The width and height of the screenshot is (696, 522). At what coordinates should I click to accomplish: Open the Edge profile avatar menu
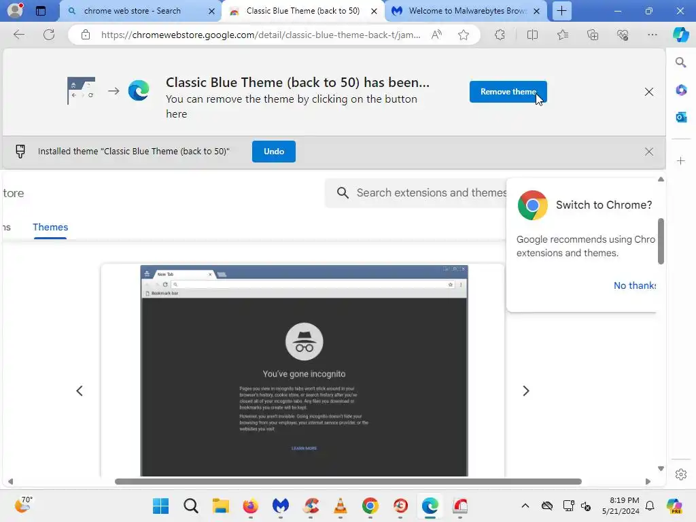[x=15, y=10]
